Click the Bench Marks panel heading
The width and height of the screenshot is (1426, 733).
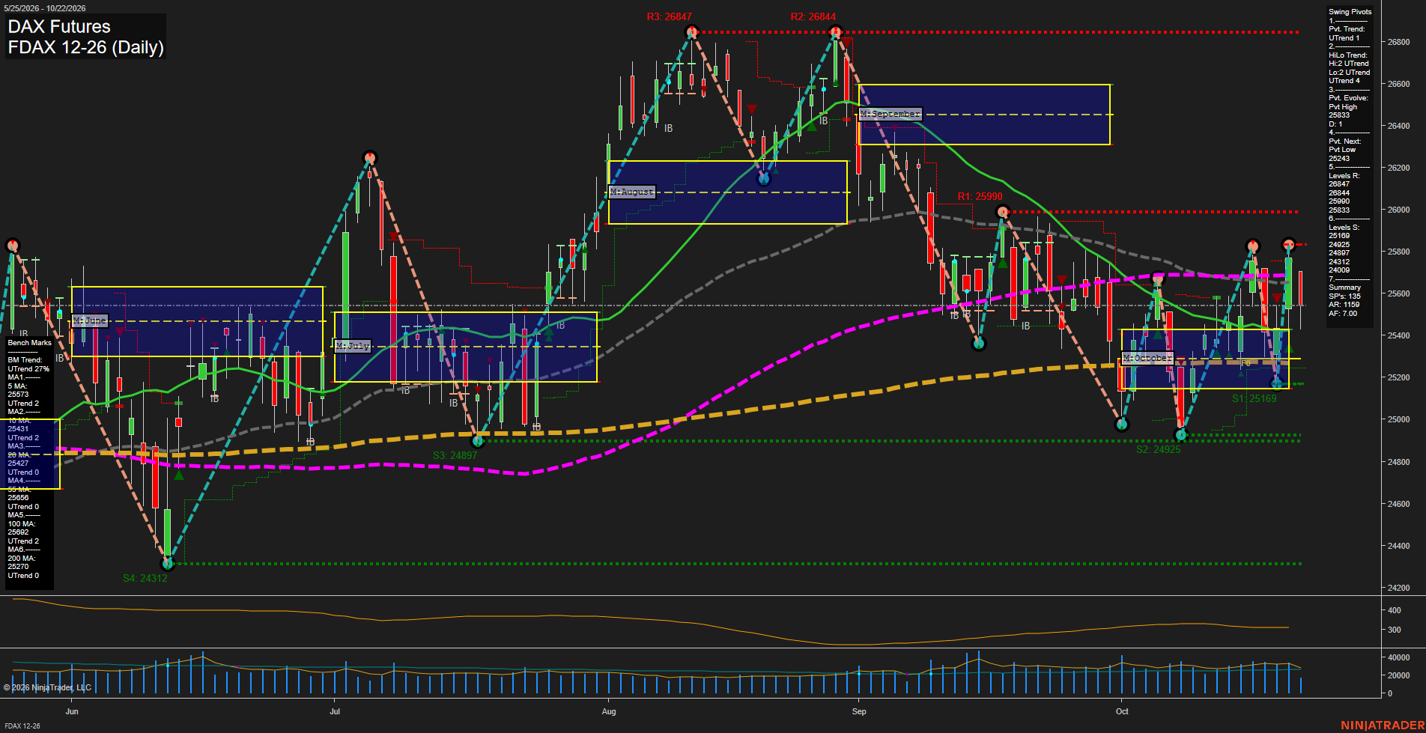(30, 343)
